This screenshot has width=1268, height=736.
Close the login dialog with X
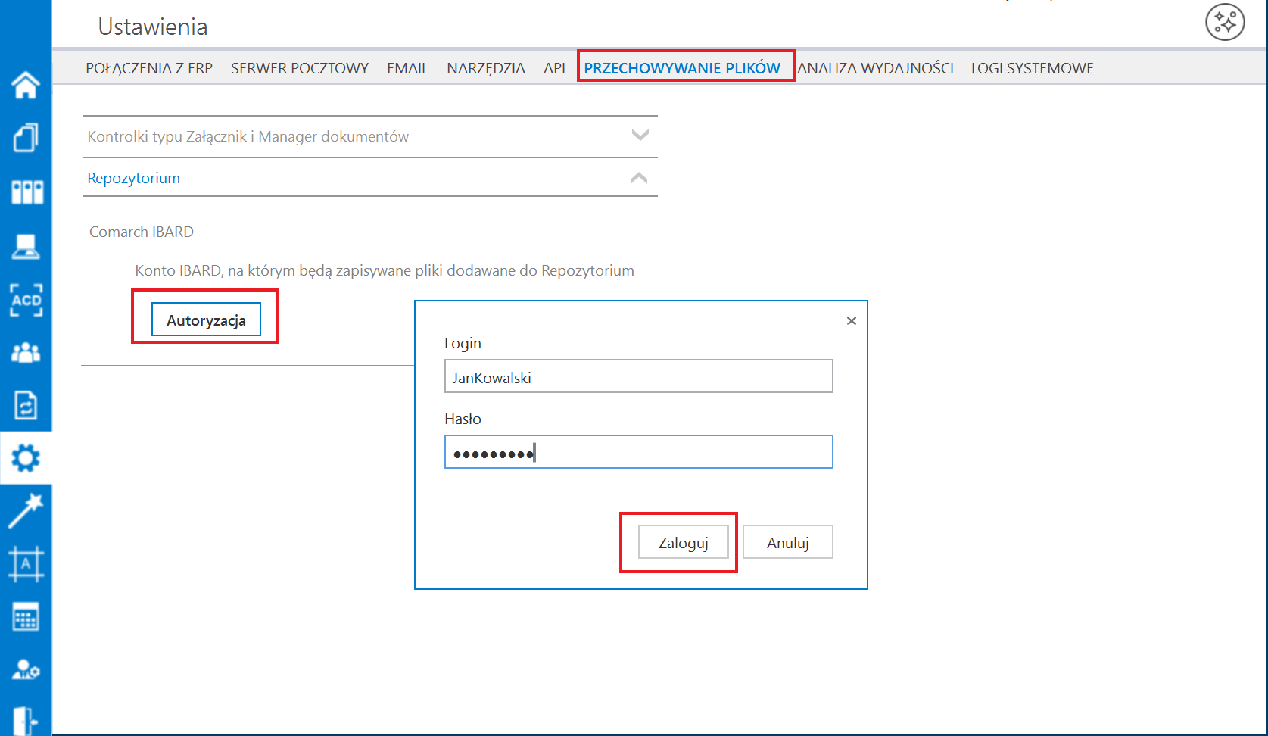tap(852, 321)
